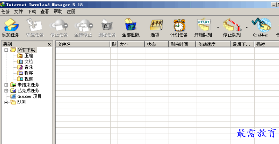Viewport: 279px width, 144px height.
Task: Open the 下载 menu
Action: coord(32,12)
